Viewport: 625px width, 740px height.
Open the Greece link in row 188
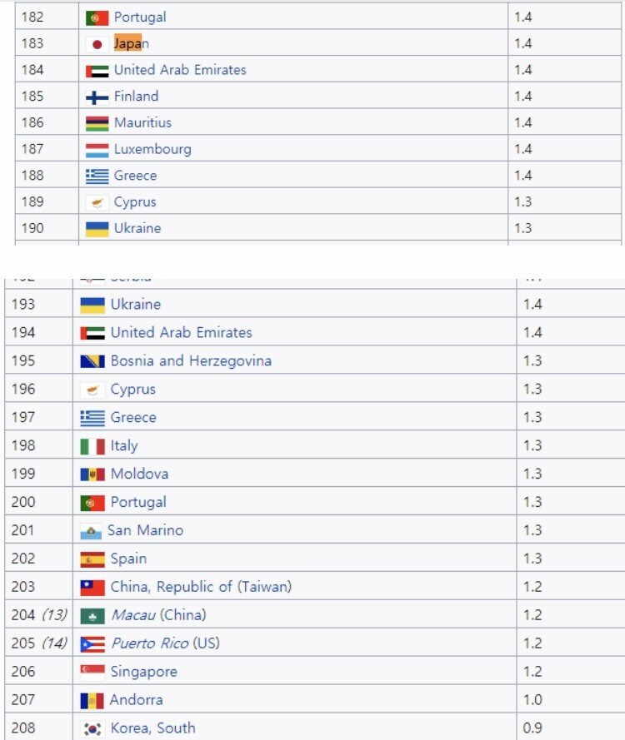[x=135, y=176]
